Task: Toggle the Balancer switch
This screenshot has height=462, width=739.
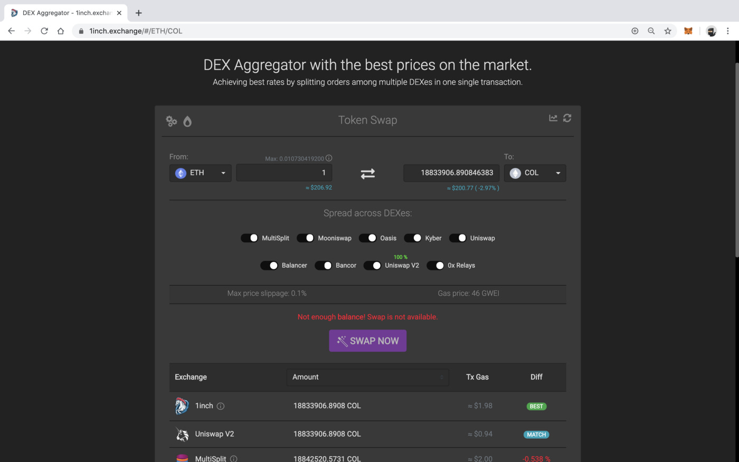Action: pos(269,266)
